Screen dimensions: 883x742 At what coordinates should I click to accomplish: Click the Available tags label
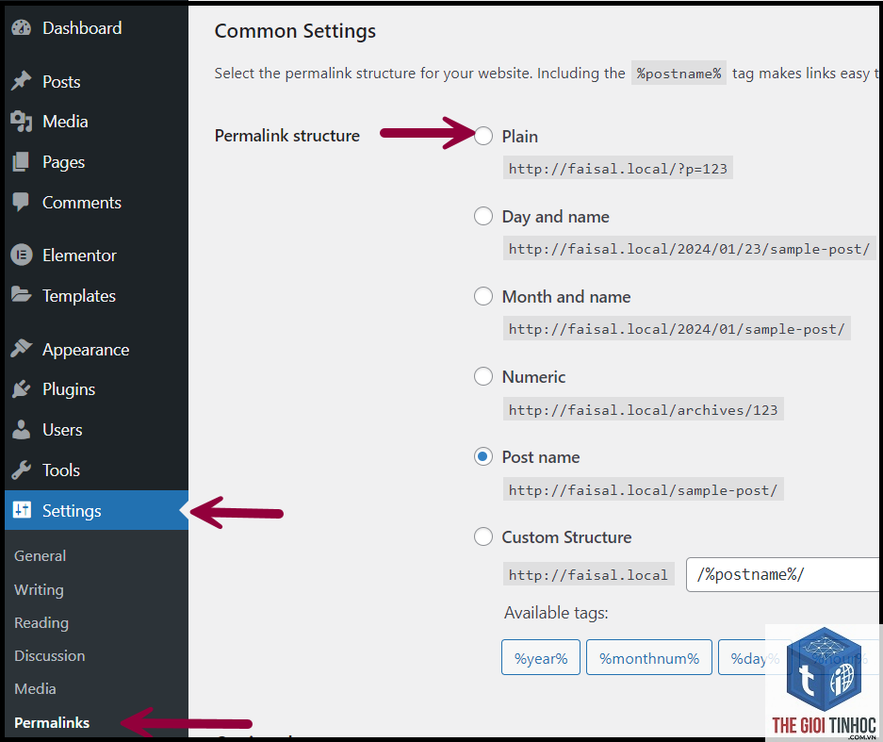coord(556,613)
